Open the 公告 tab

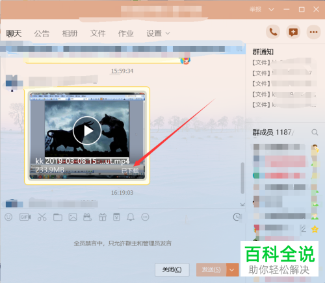tap(42, 34)
